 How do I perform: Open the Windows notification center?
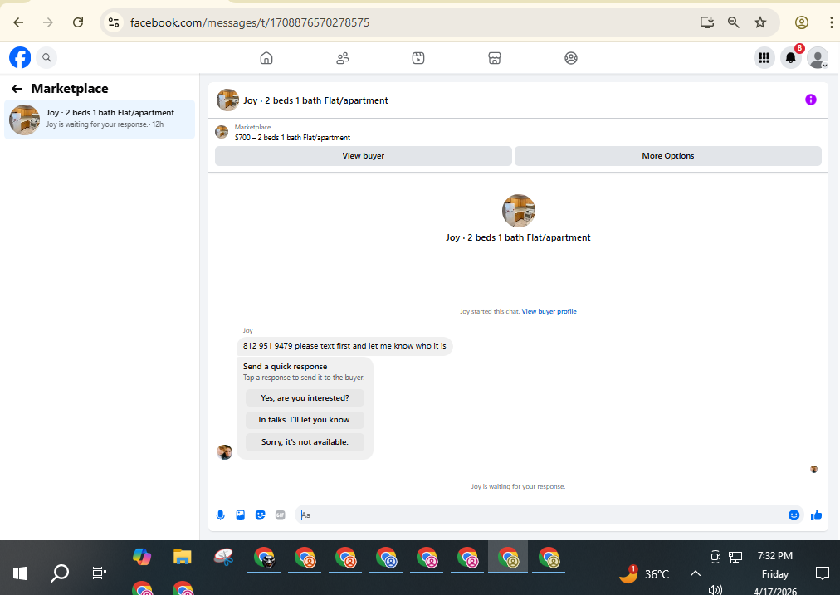point(823,573)
